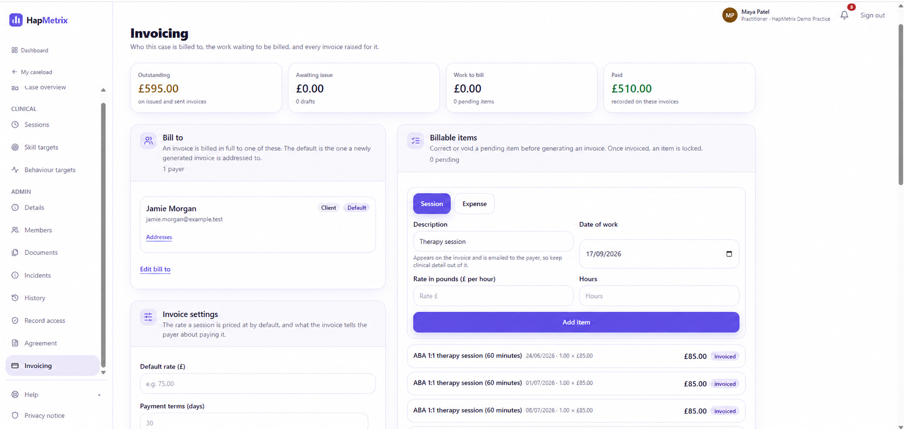Screen dimensions: 904x429
Task: Open the Dashboard grid icon
Action: (14, 50)
